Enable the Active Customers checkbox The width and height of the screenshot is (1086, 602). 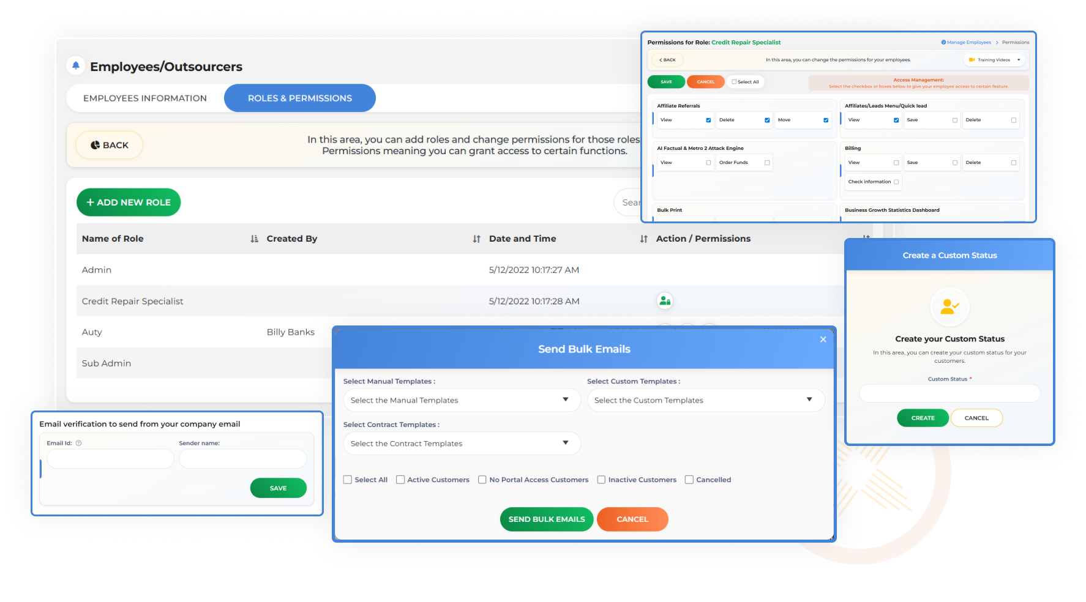click(400, 480)
